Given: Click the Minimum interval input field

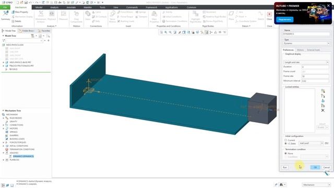Looking at the screenshot, I should 315,81.
